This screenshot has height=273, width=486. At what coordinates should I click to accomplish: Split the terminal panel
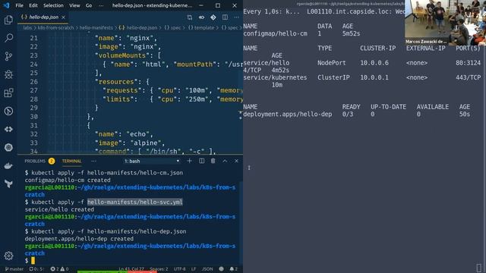coord(201,161)
